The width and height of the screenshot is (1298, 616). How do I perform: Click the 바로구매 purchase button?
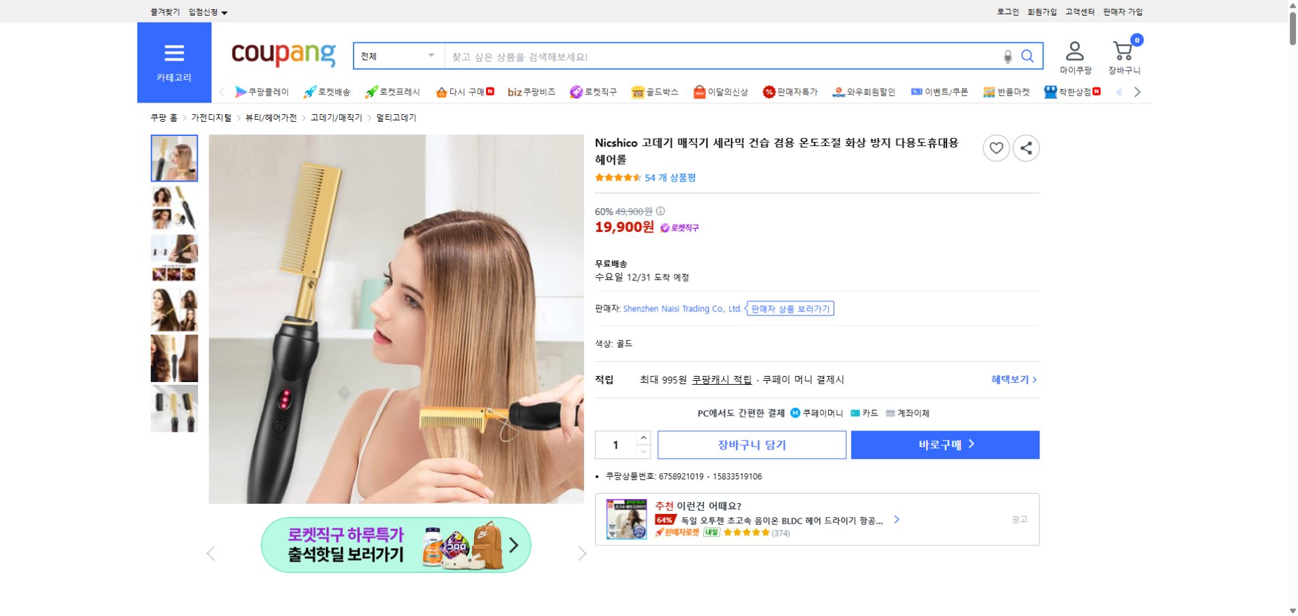point(944,444)
